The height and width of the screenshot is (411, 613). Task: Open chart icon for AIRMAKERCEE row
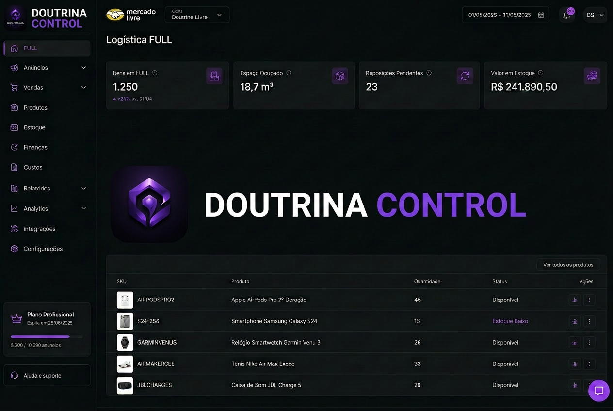[575, 364]
